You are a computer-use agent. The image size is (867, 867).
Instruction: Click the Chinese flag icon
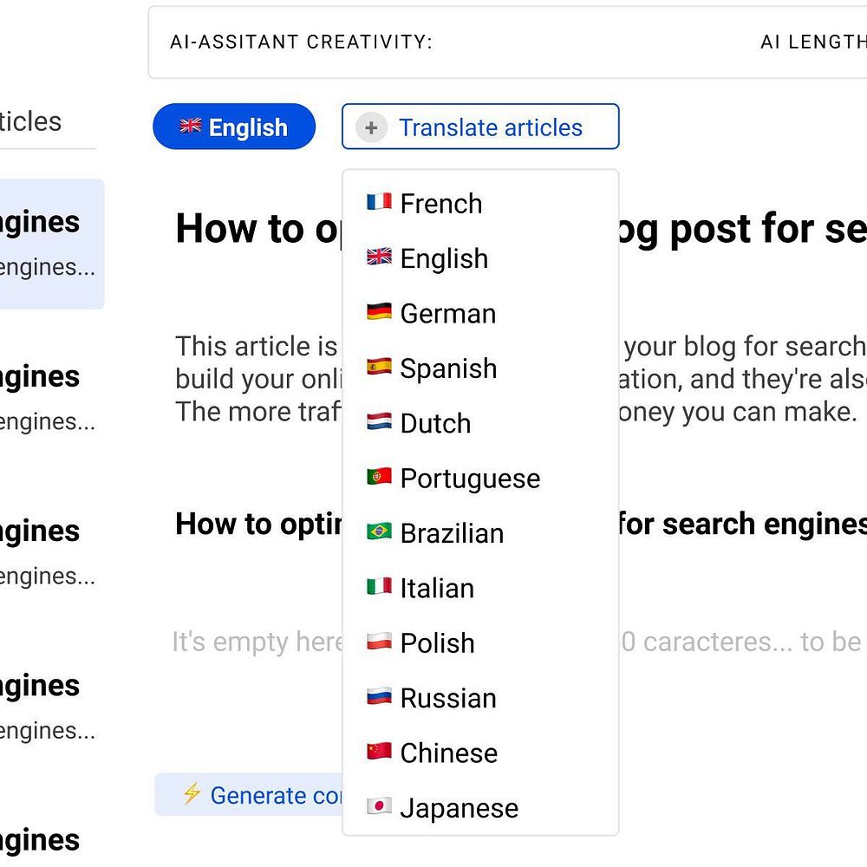point(379,753)
